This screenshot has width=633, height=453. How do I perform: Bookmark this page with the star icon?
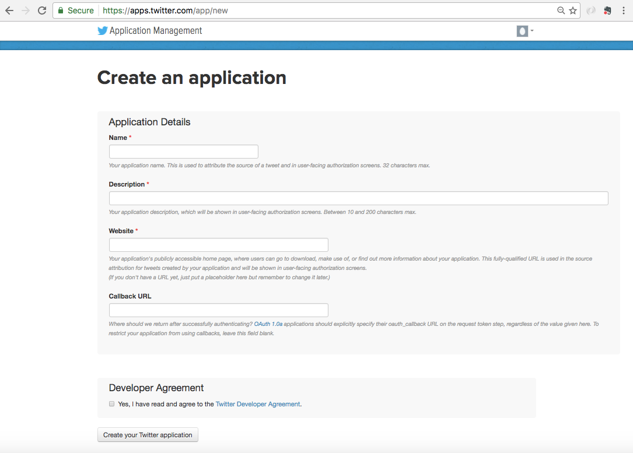coord(573,10)
